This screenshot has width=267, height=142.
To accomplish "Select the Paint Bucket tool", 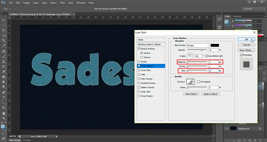I will pyautogui.click(x=4, y=77).
